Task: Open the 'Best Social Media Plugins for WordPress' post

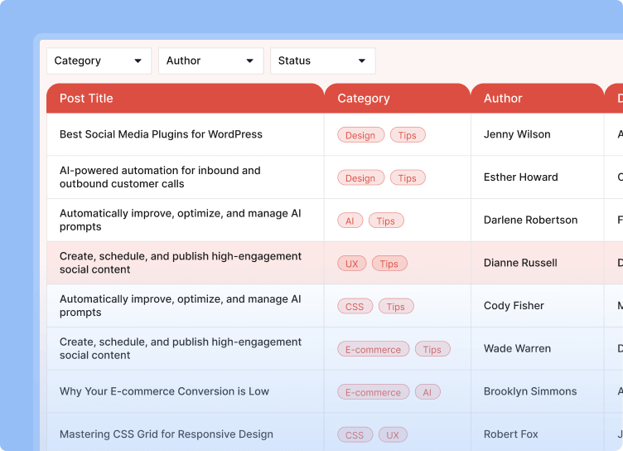Action: coord(161,134)
